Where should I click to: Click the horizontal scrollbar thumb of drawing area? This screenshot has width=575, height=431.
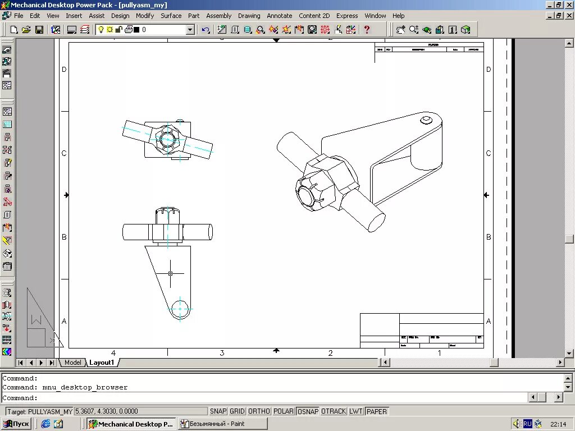494,363
